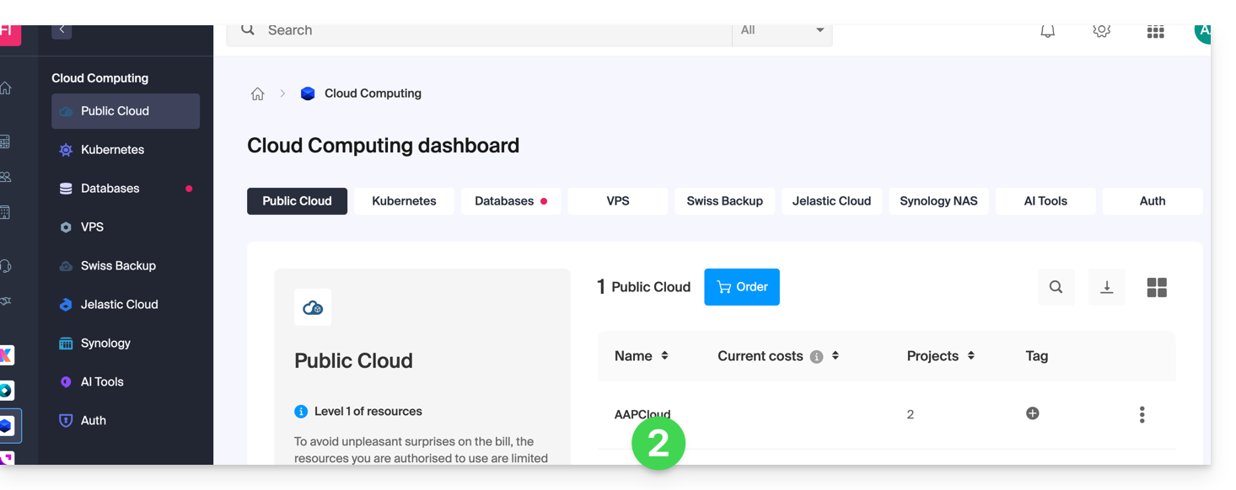This screenshot has height=490, width=1236.
Task: Click the table search magnifier icon
Action: click(x=1056, y=287)
